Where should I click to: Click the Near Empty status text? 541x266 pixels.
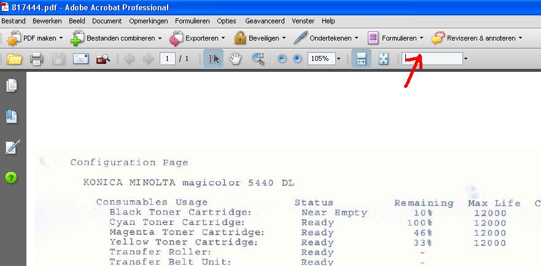[334, 213]
